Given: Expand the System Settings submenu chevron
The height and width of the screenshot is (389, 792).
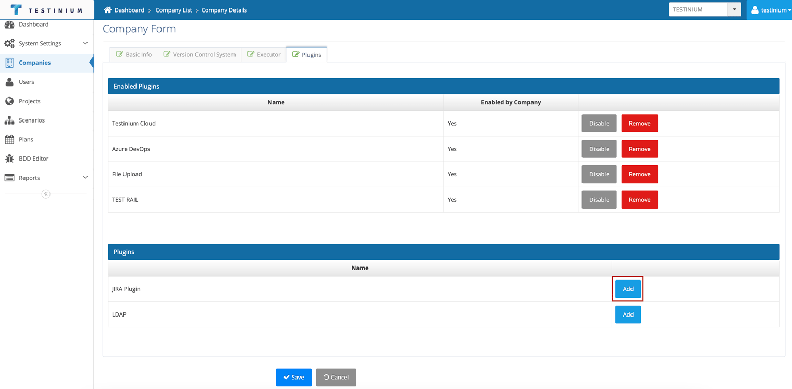Looking at the screenshot, I should tap(85, 43).
